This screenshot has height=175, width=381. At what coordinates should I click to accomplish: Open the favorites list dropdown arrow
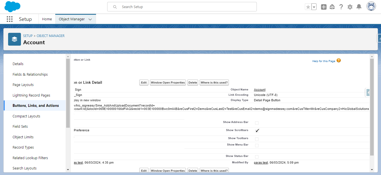[x=314, y=7]
